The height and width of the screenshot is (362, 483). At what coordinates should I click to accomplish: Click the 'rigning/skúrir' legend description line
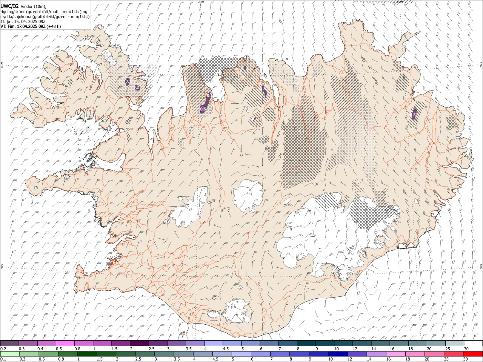tap(43, 12)
